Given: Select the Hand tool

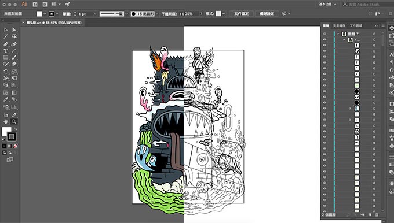Looking at the screenshot, I should 6,122.
